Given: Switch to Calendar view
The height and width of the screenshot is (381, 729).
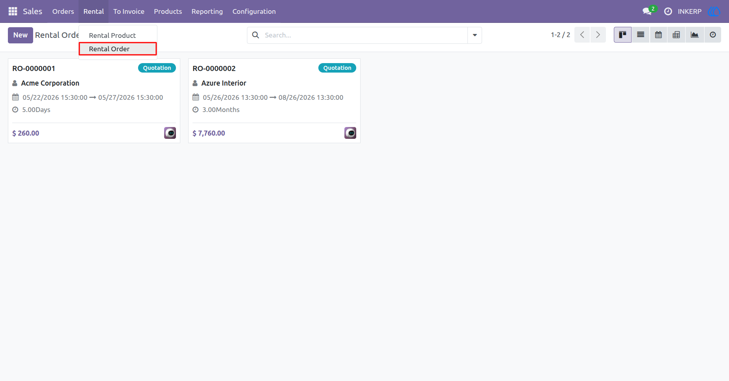Looking at the screenshot, I should coord(658,35).
